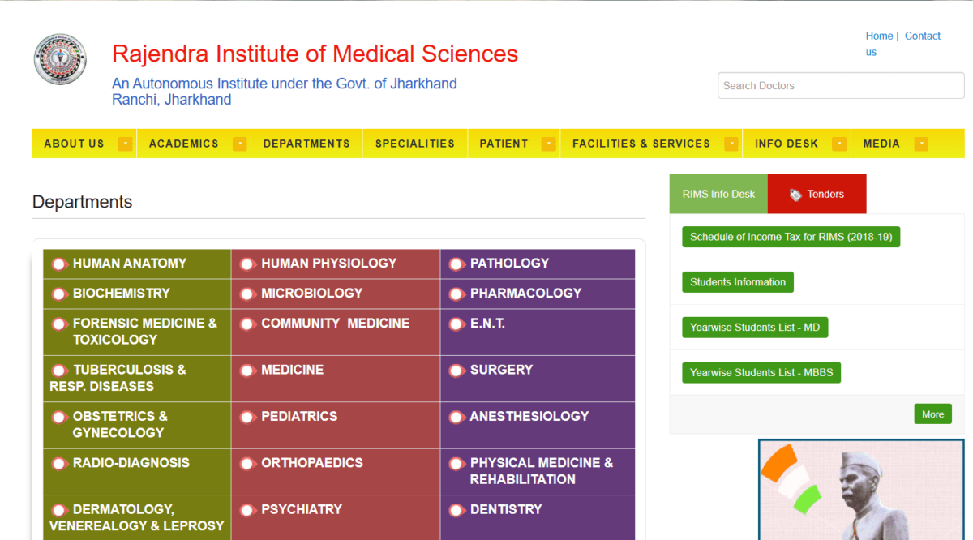Click bullet icon next to Psychiatry
The image size is (973, 540).
247,510
